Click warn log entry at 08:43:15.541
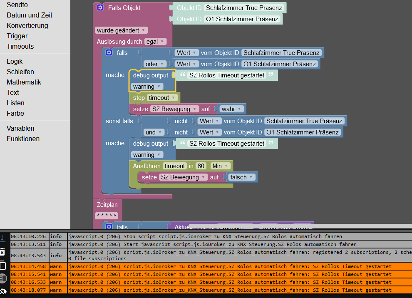 pyautogui.click(x=211, y=274)
